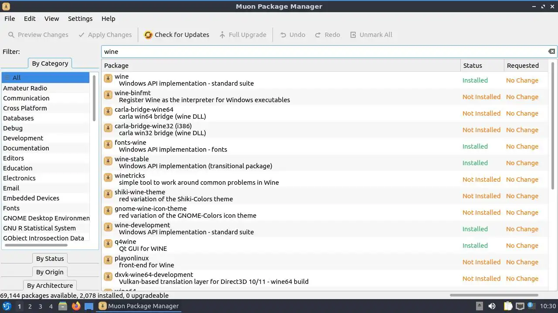The width and height of the screenshot is (558, 313).
Task: Click the package icon beside wine-stable
Action: tap(108, 161)
